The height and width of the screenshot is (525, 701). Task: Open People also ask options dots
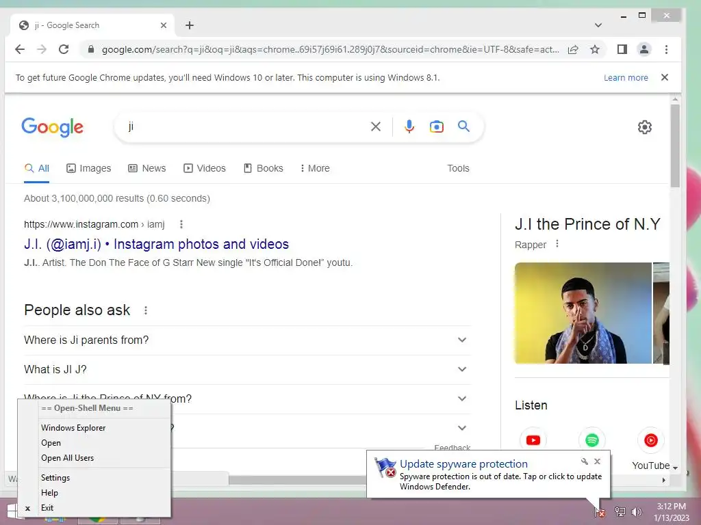pyautogui.click(x=146, y=310)
